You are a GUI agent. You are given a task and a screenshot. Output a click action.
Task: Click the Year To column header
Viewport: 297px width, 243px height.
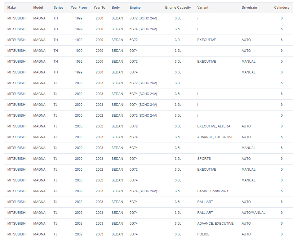click(x=99, y=8)
